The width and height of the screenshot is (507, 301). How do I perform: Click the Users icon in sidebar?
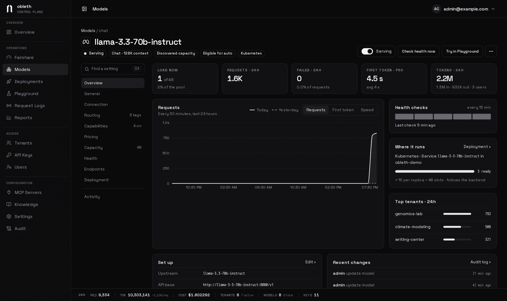point(9,167)
